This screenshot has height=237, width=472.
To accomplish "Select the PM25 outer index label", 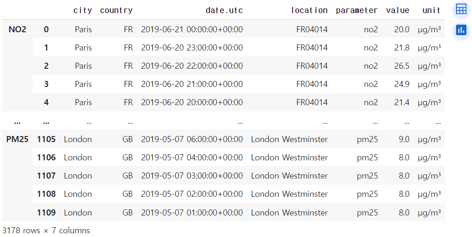I will click(17, 139).
